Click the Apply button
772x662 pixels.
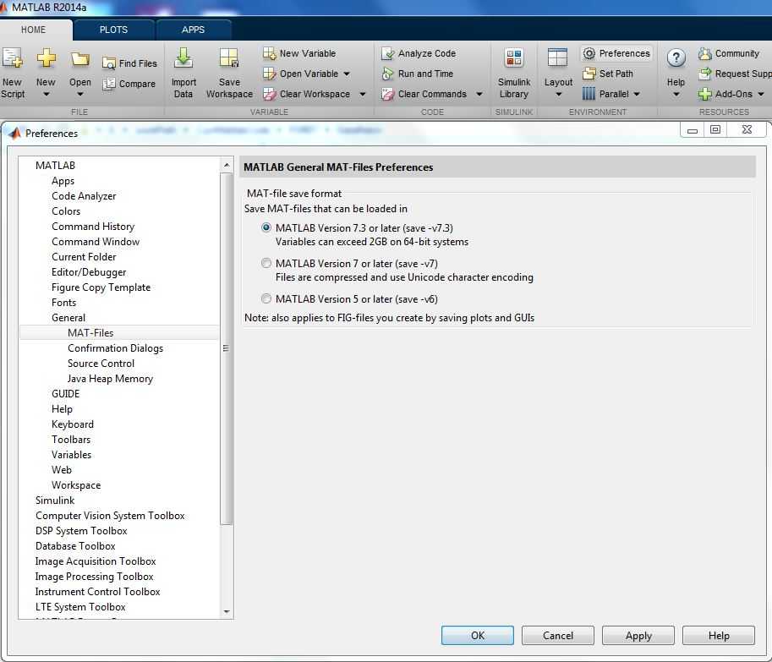point(638,636)
